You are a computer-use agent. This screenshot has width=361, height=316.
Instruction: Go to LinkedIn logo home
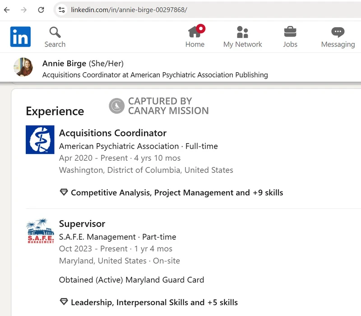[x=20, y=37]
